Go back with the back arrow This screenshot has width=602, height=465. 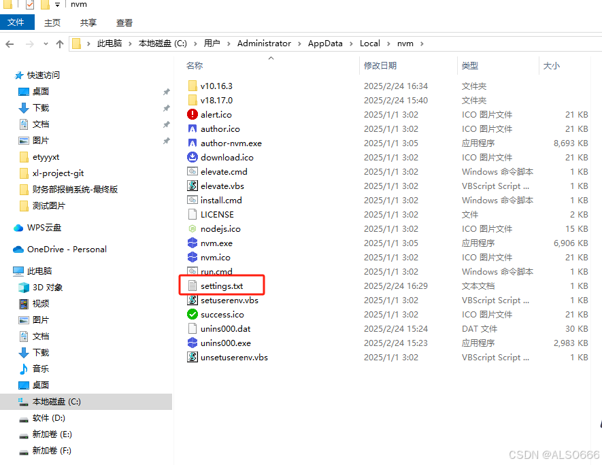10,44
